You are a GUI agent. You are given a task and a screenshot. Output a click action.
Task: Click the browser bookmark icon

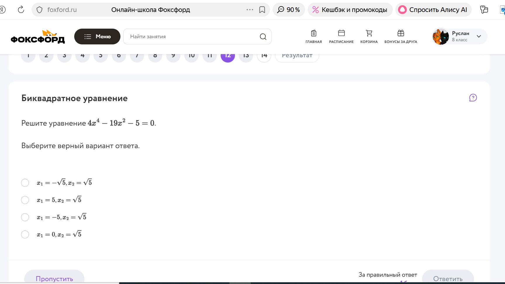coord(262,10)
